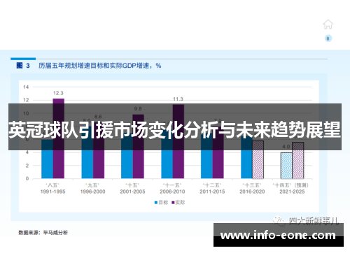Click the 12.3 bar value label
Screen dimensions: 350x253
(x=58, y=93)
